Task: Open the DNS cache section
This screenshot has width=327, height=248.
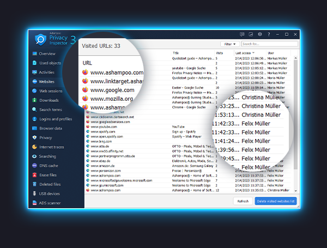Action: [x=49, y=165]
